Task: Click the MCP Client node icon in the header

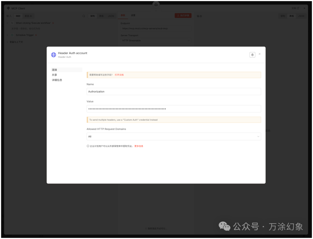Action: (8, 8)
